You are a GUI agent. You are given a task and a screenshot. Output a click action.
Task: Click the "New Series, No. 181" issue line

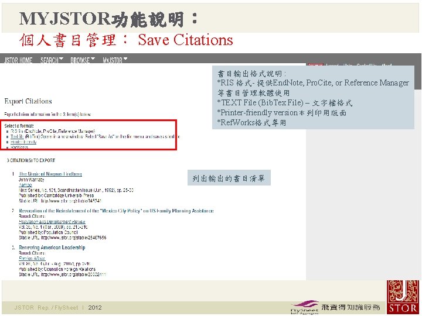(x=76, y=190)
